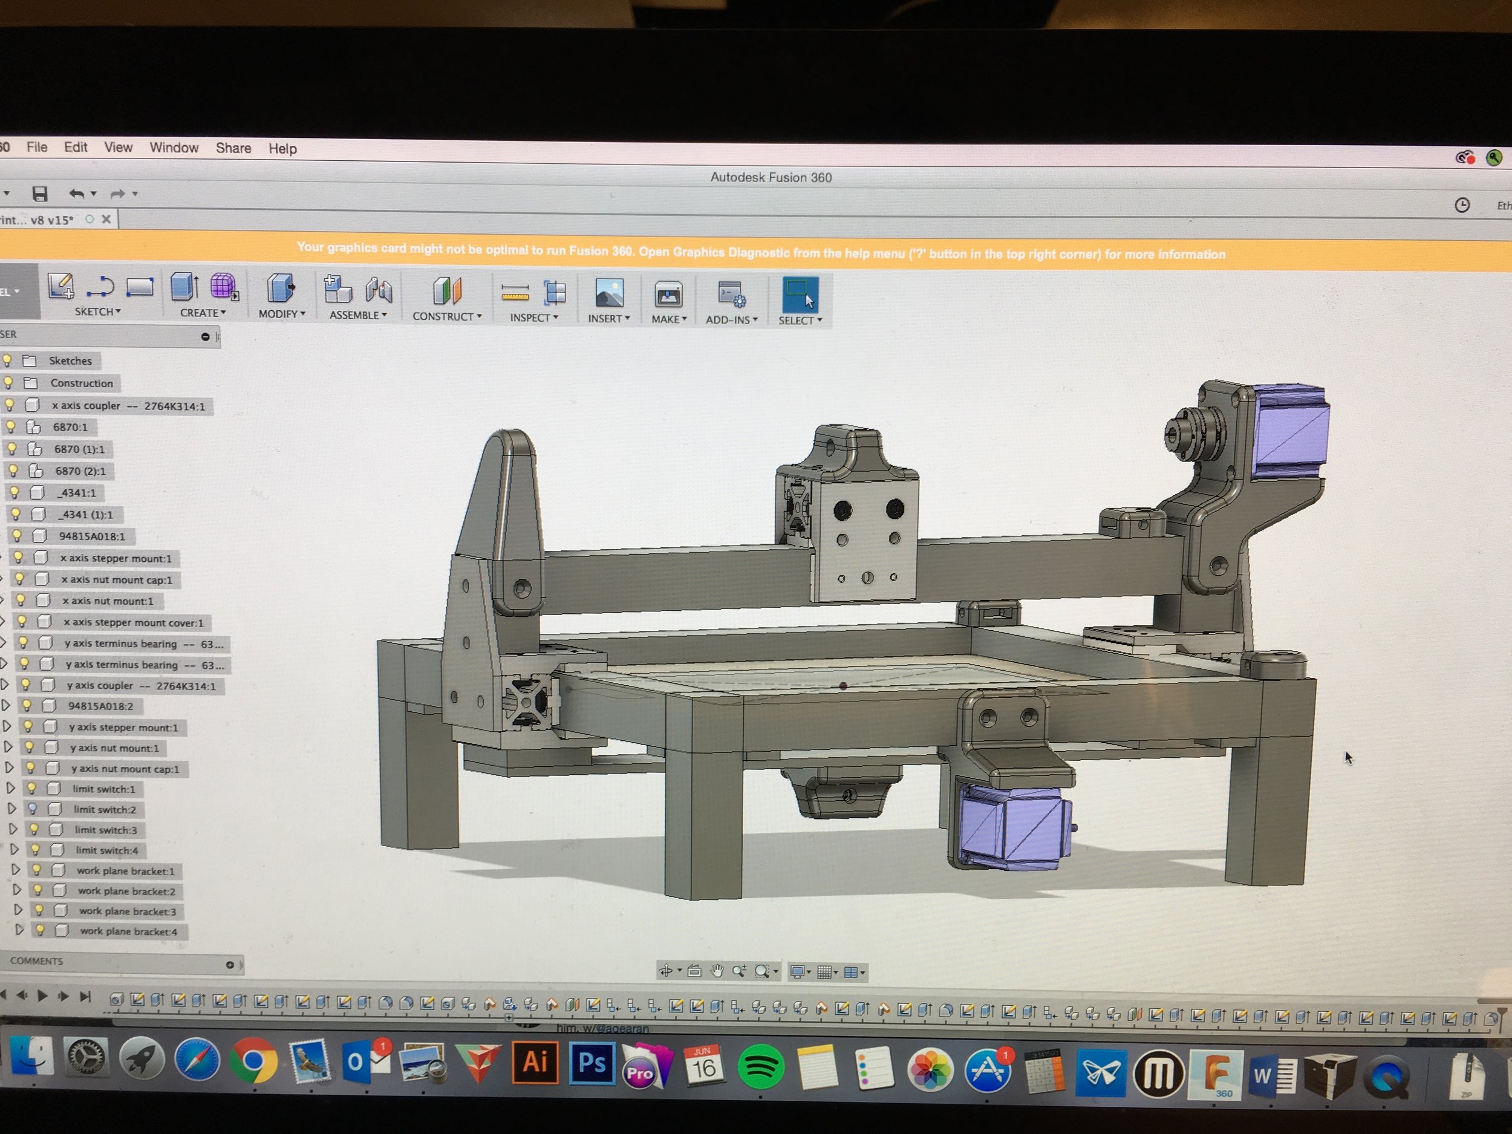This screenshot has width=1512, height=1134.
Task: Open the INSPECT dropdown menu
Action: pos(534,318)
